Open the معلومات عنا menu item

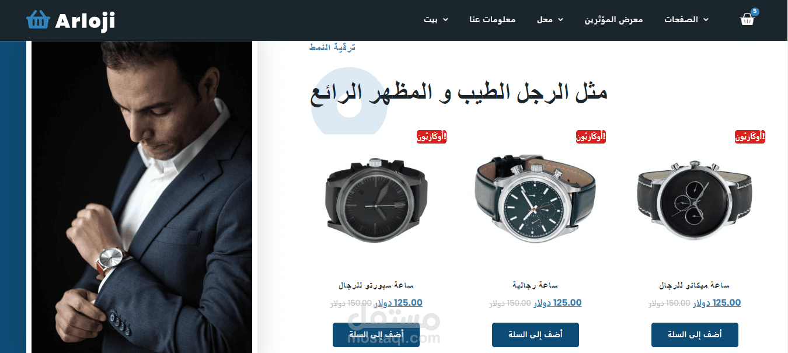click(492, 20)
